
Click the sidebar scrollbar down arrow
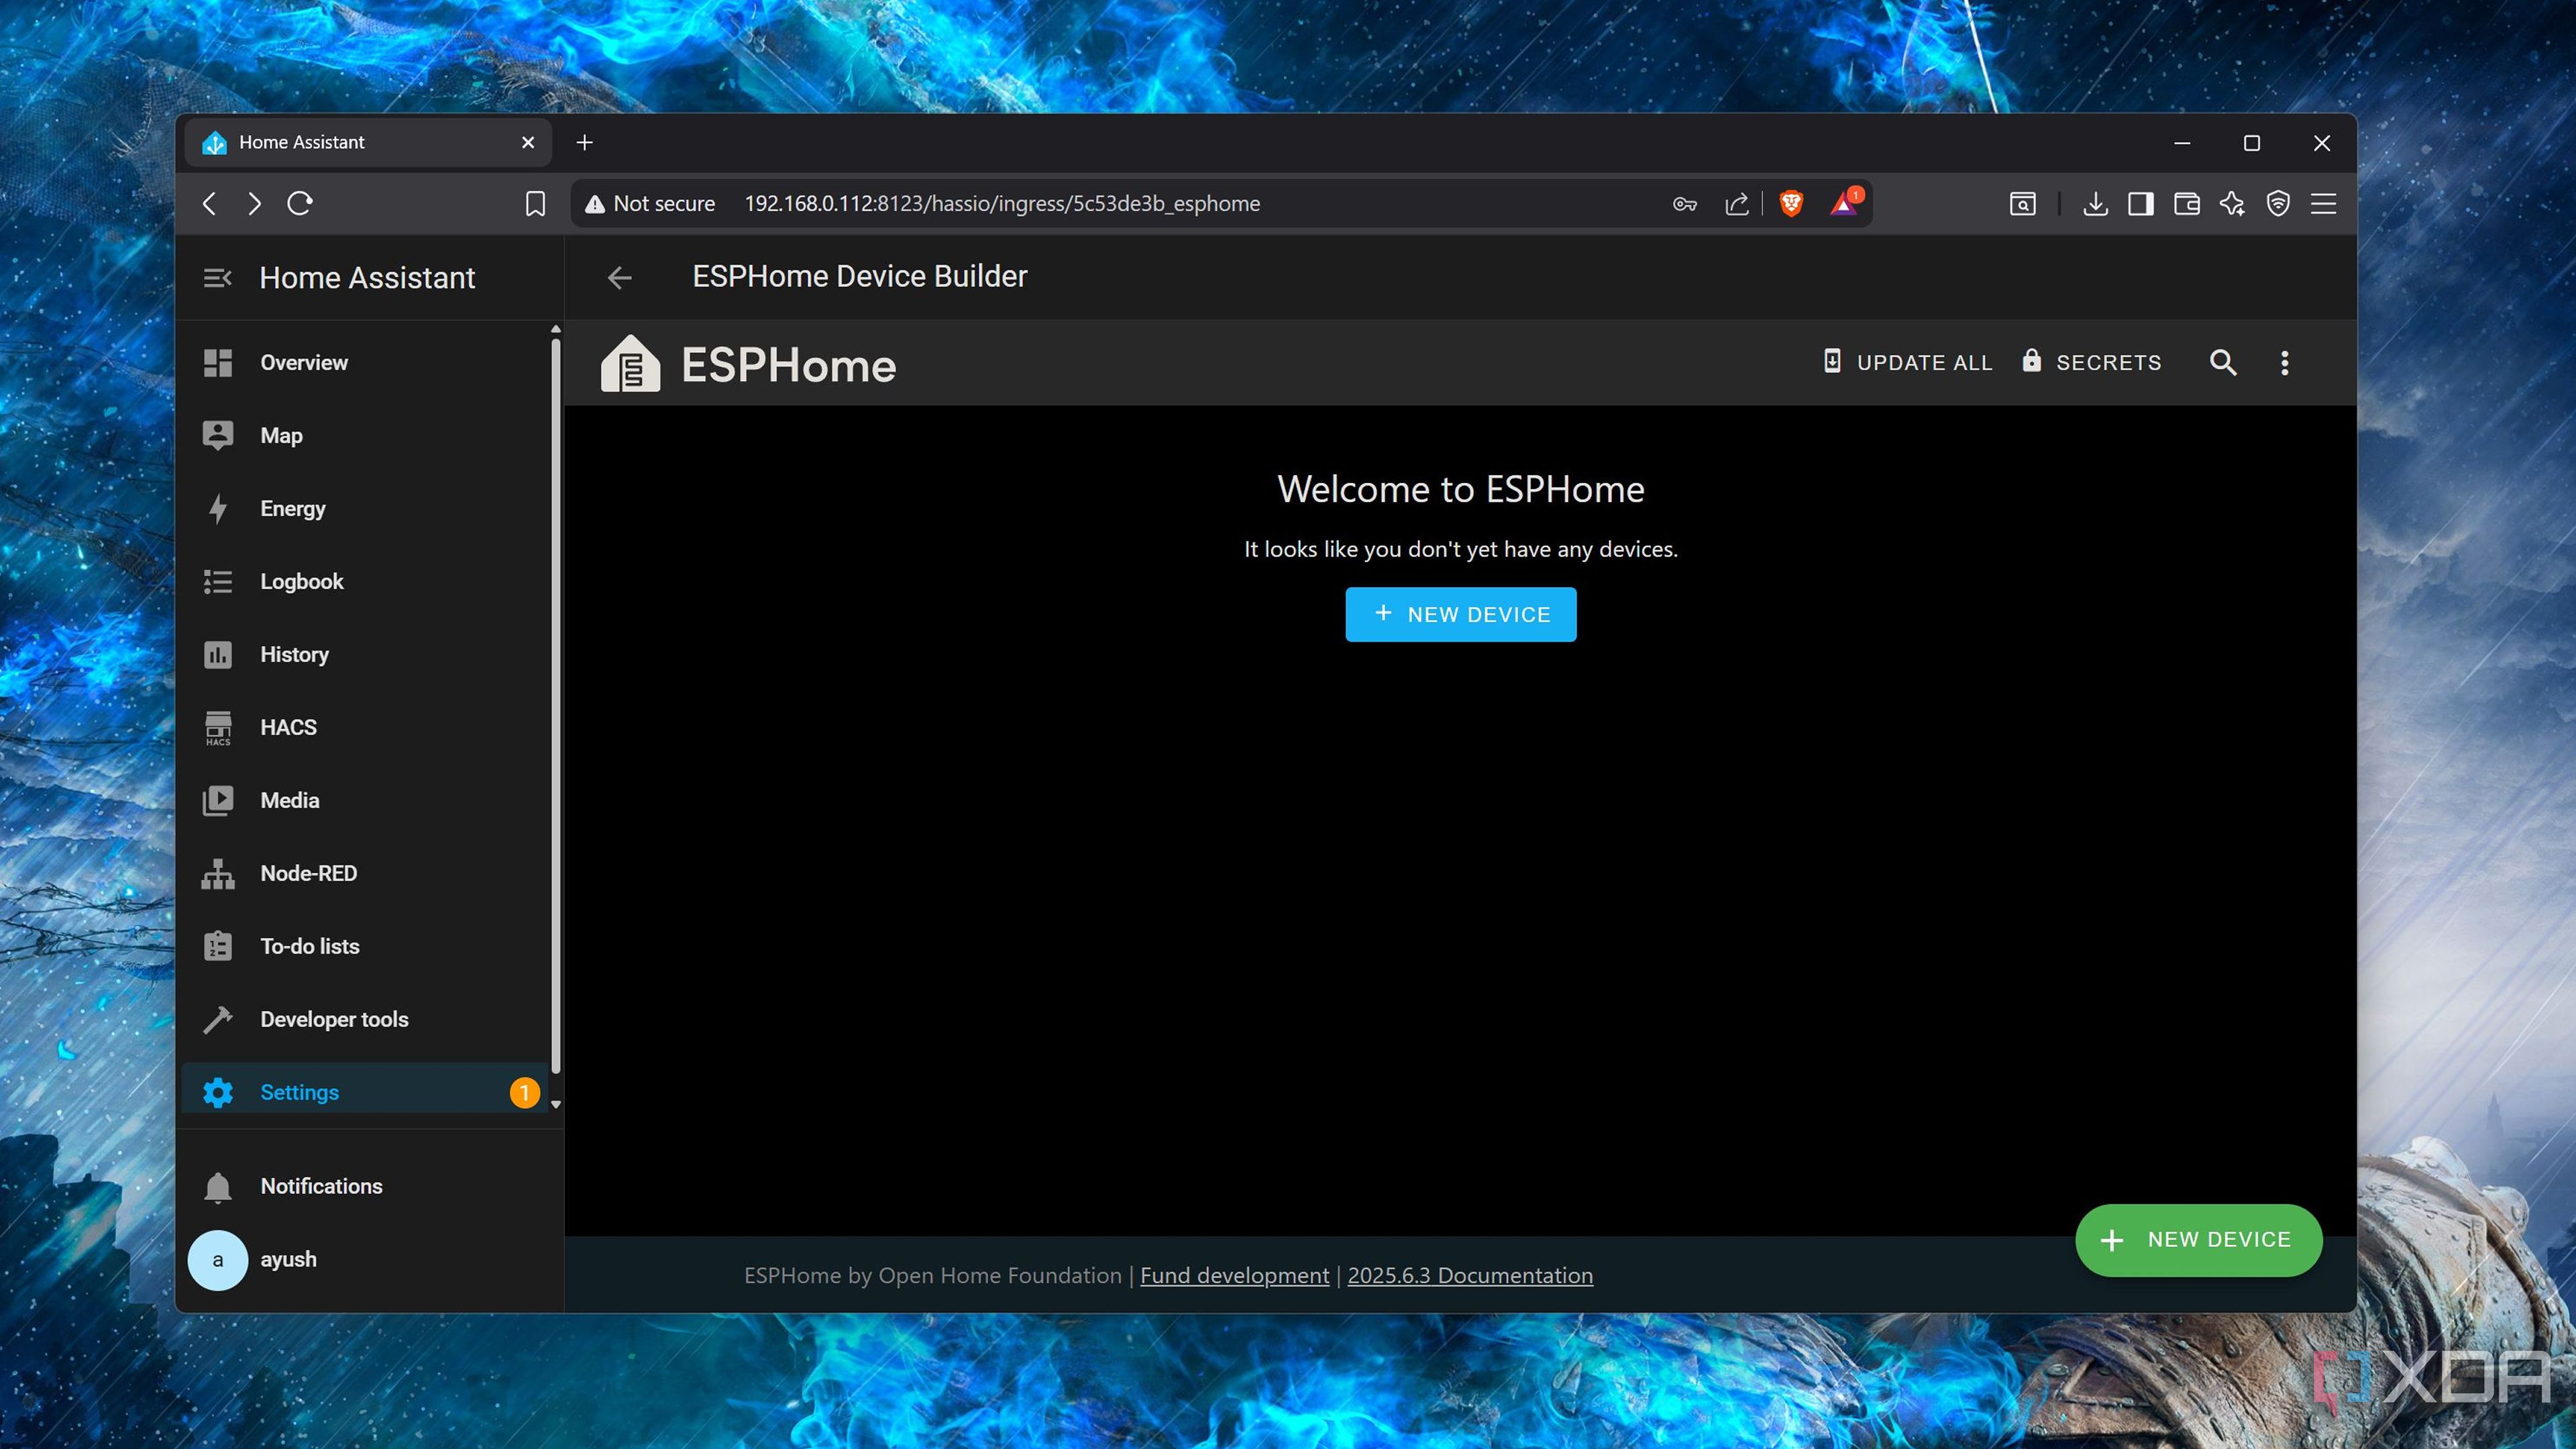[556, 1105]
